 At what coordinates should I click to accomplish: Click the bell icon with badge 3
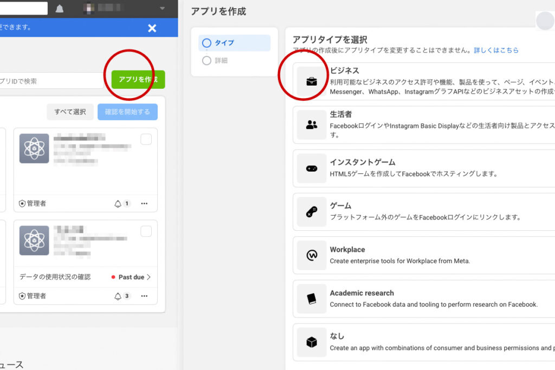118,296
